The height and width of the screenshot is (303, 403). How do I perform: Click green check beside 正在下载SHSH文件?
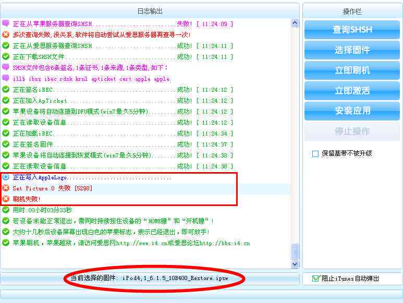[x=6, y=56]
